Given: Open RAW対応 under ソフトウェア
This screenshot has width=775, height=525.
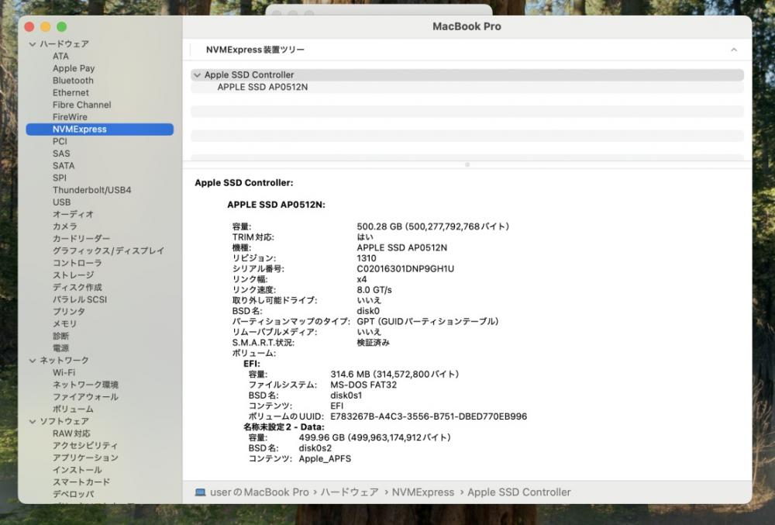Looking at the screenshot, I should 71,433.
